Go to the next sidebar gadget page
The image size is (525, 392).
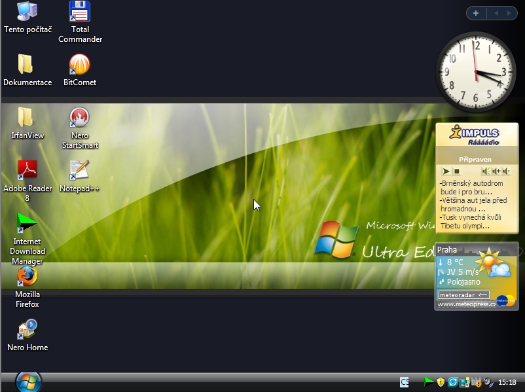509,13
